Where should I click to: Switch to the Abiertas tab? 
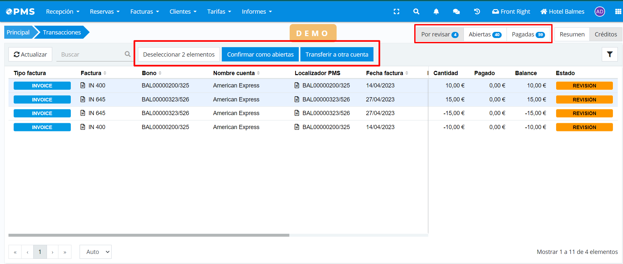[x=485, y=34]
